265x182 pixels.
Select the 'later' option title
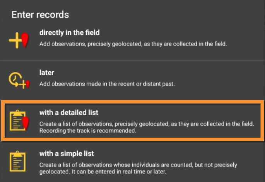[x=47, y=72]
